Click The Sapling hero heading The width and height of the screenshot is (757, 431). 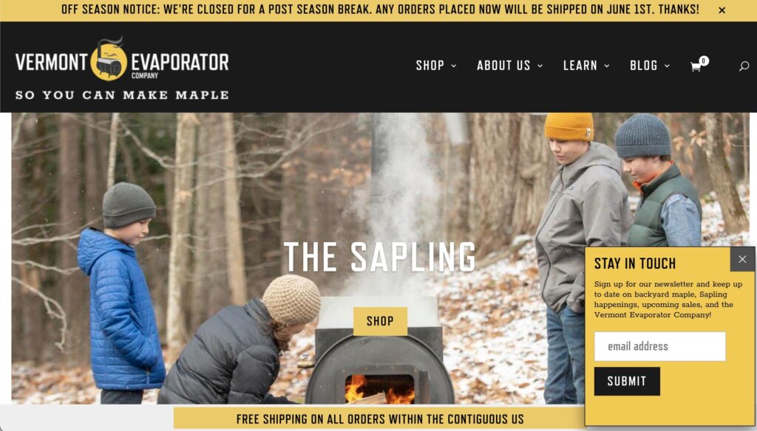pyautogui.click(x=380, y=257)
